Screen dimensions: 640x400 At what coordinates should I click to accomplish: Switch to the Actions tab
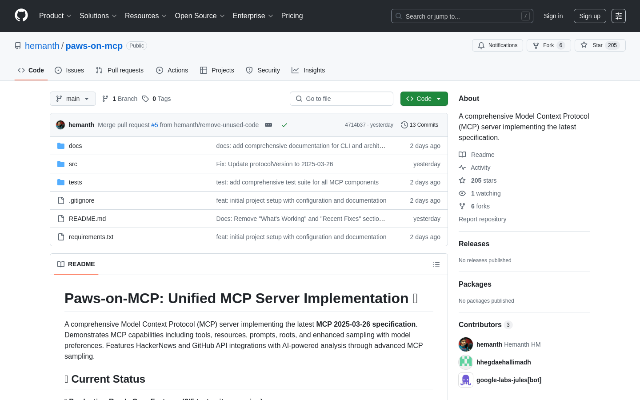[x=172, y=70]
